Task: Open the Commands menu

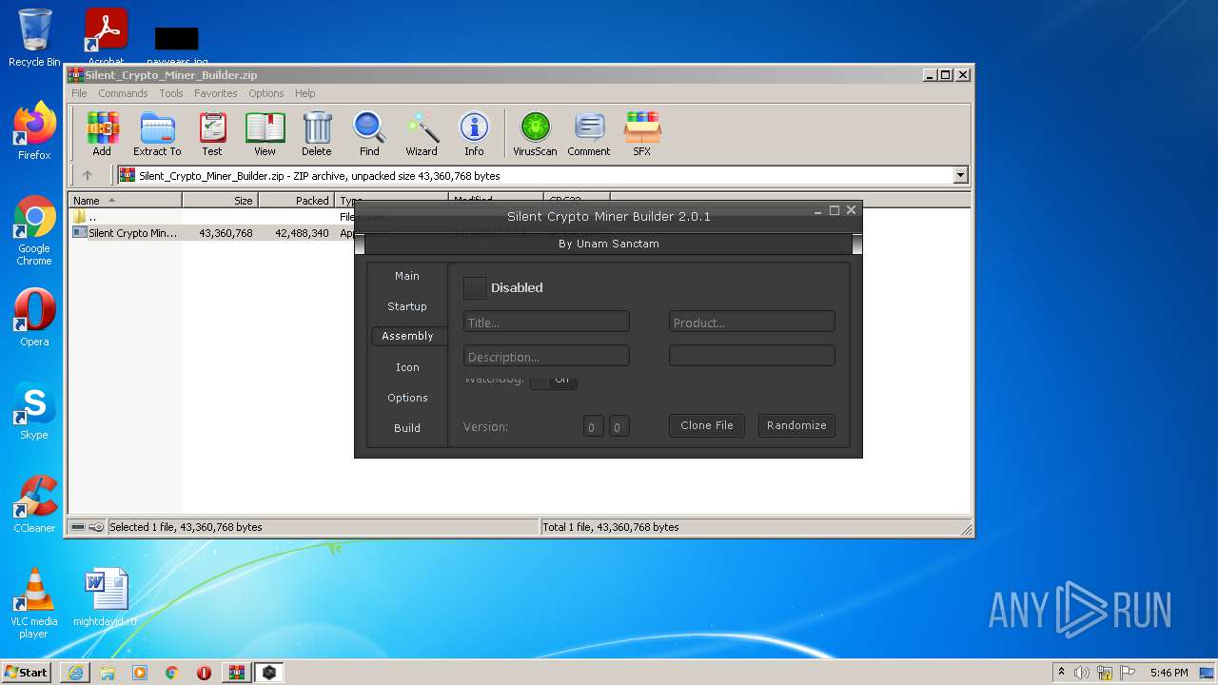Action: 123,93
